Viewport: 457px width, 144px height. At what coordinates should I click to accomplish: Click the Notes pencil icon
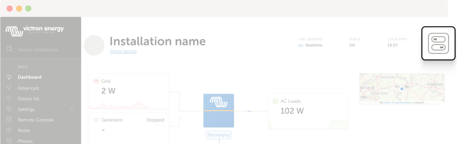9,130
